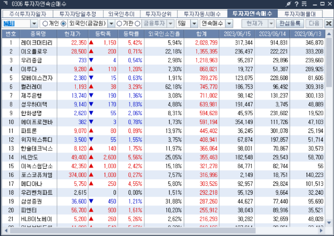Click the 등락률 column header
Screen dimensions: 334x236
(131, 34)
